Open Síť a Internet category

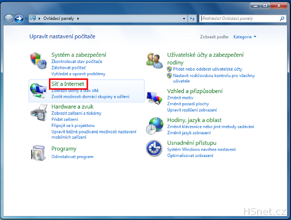pos(68,84)
